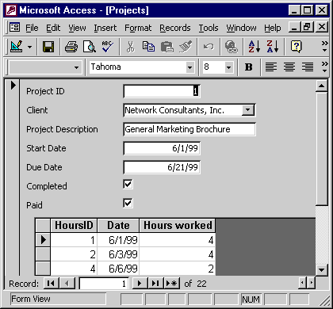Click the Project ID field
The height and width of the screenshot is (309, 333).
[162, 91]
